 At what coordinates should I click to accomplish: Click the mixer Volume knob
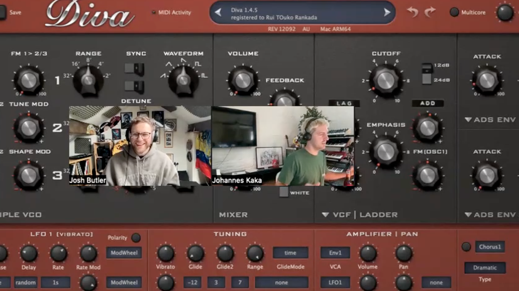243,80
